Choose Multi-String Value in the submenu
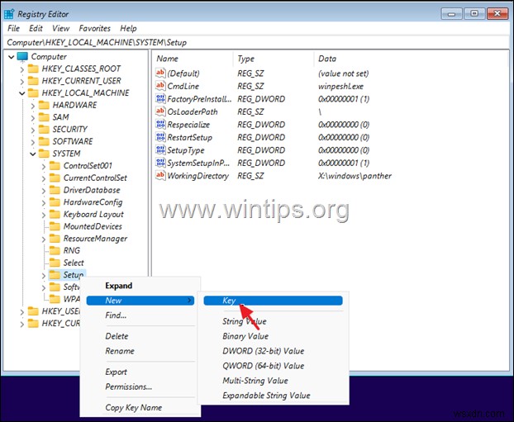This screenshot has height=422, width=514. (x=255, y=381)
